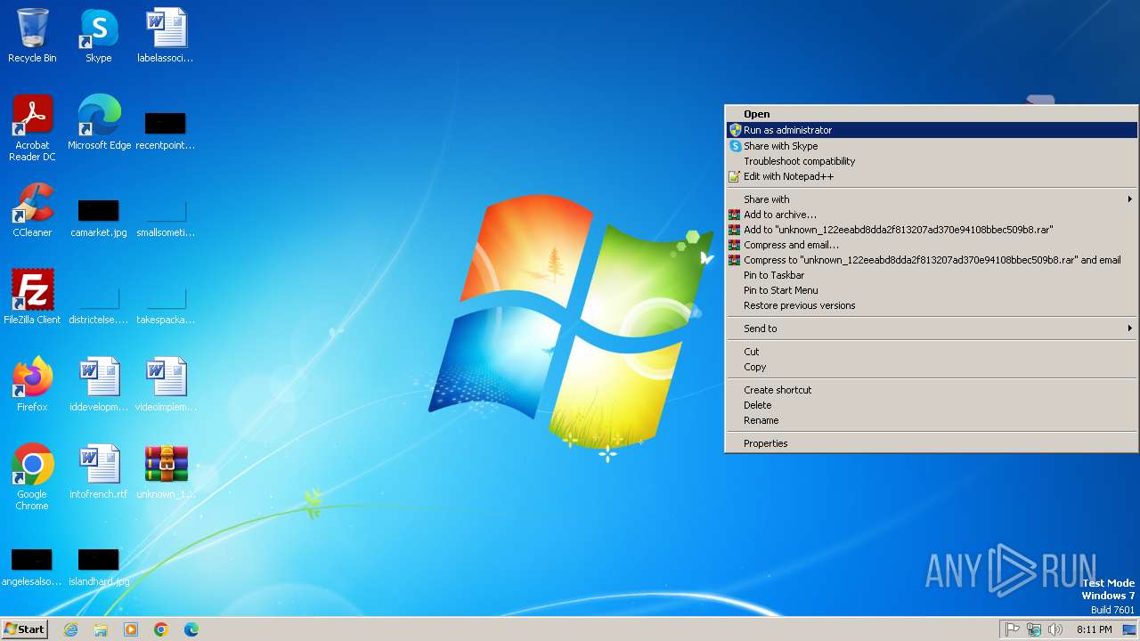Select the islandhard.jpg image file
This screenshot has height=641, width=1140.
click(99, 566)
